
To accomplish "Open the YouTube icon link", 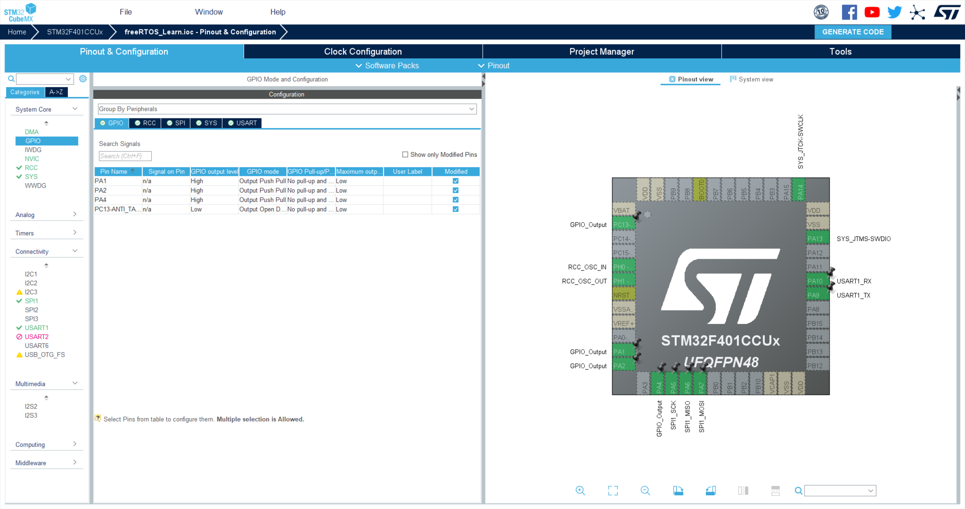I will tap(872, 12).
